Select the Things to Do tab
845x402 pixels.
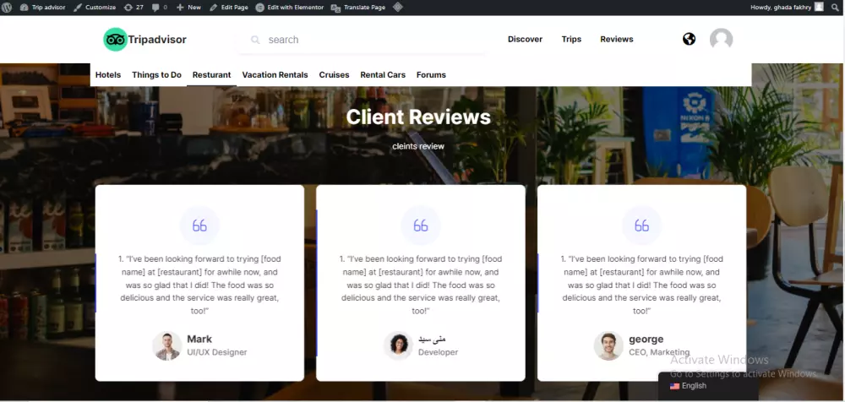(x=157, y=75)
